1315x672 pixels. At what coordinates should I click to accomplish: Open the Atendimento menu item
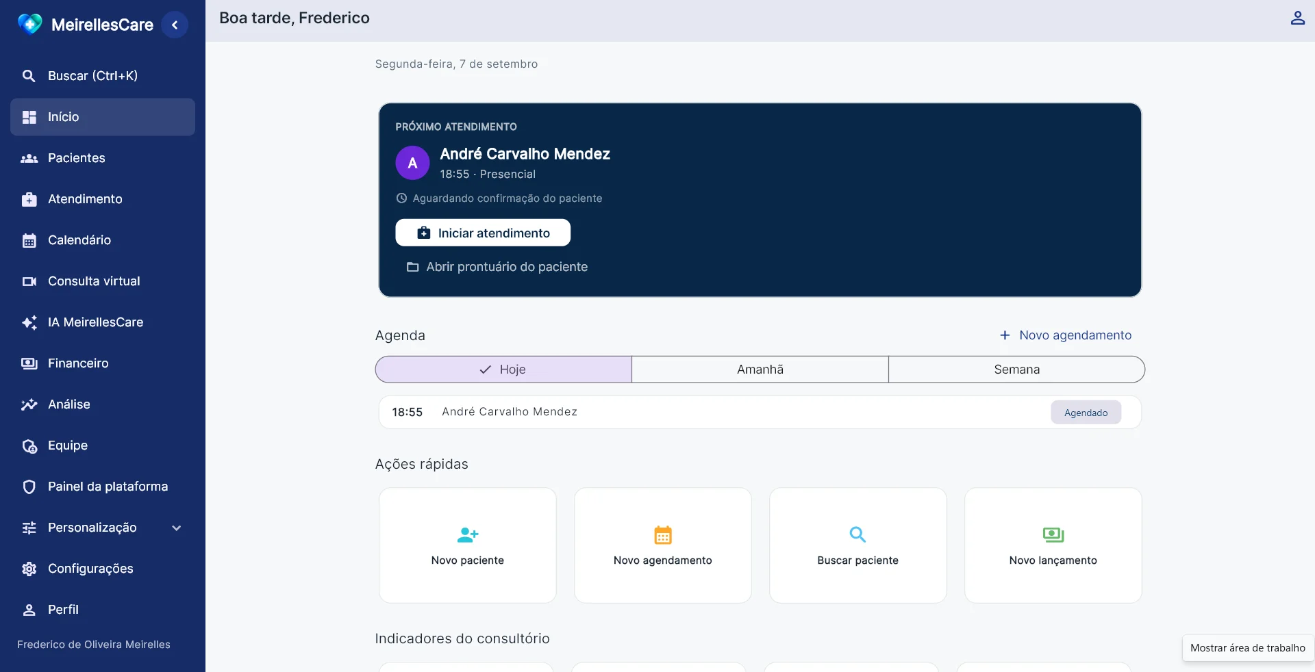point(103,199)
